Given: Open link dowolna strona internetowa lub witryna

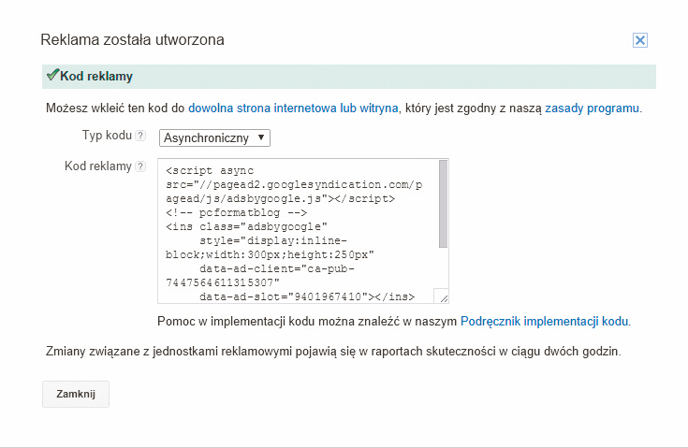Looking at the screenshot, I should pos(294,108).
